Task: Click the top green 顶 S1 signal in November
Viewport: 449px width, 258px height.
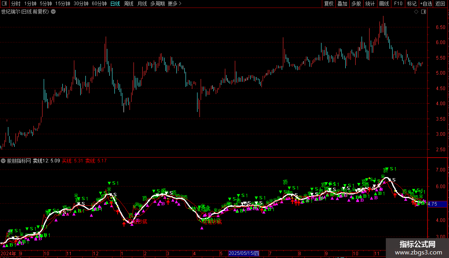Action: [x=390, y=169]
